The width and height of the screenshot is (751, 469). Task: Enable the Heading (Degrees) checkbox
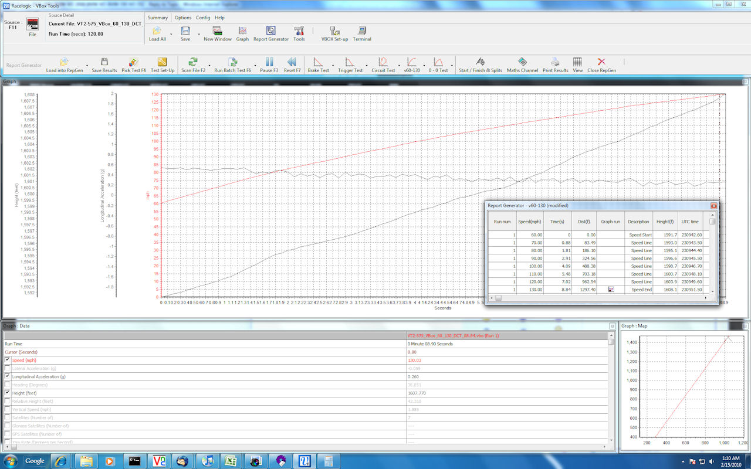coord(8,385)
